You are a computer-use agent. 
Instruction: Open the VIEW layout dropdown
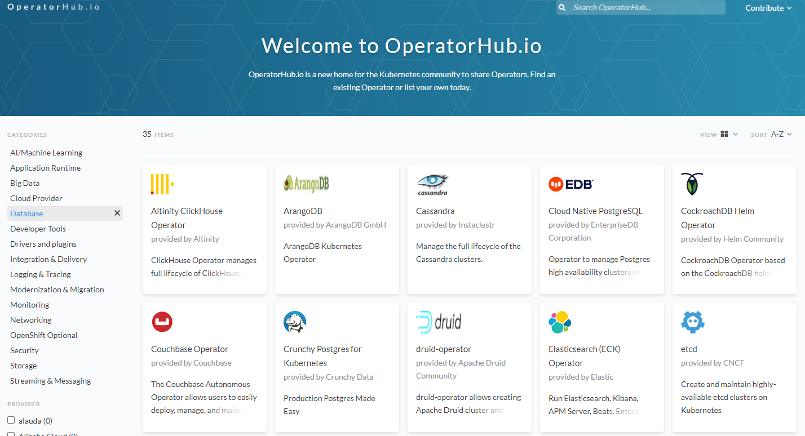coord(727,134)
